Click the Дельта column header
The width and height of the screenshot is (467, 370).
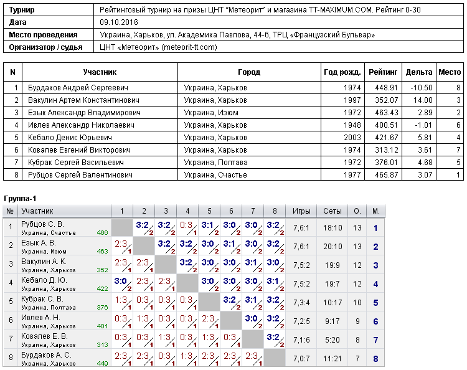click(x=419, y=72)
